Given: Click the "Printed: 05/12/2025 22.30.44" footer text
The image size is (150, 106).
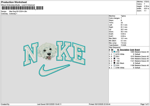Looking at the screenshot, I should (x=99, y=104).
